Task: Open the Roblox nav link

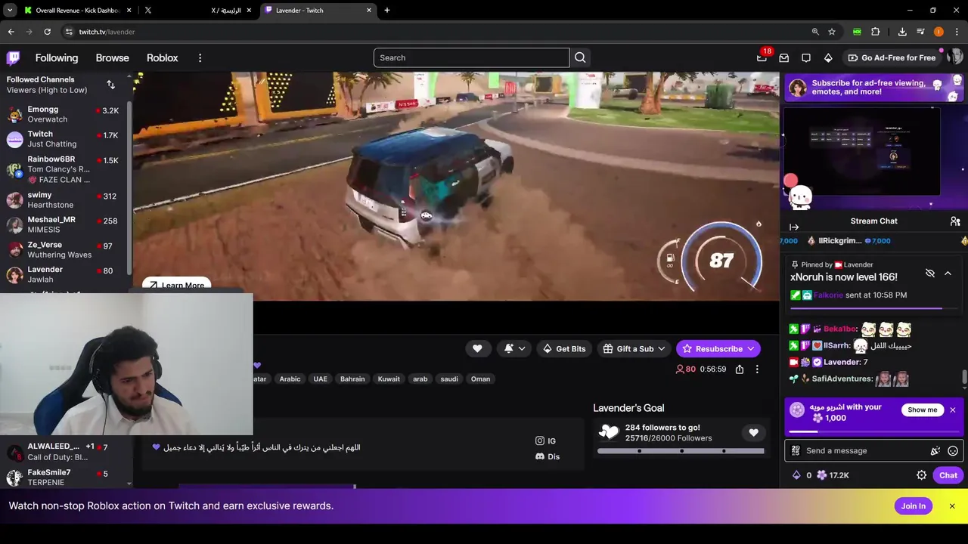Action: tap(162, 58)
